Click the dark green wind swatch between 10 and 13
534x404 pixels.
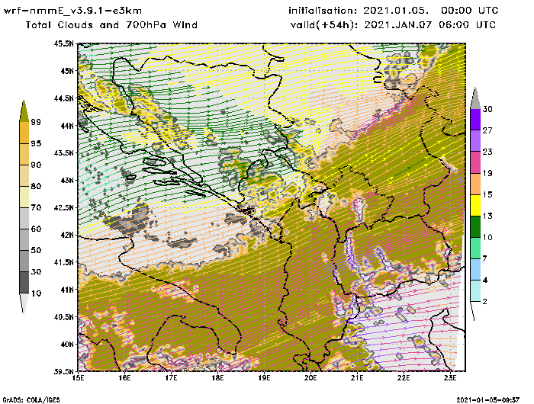[475, 226]
